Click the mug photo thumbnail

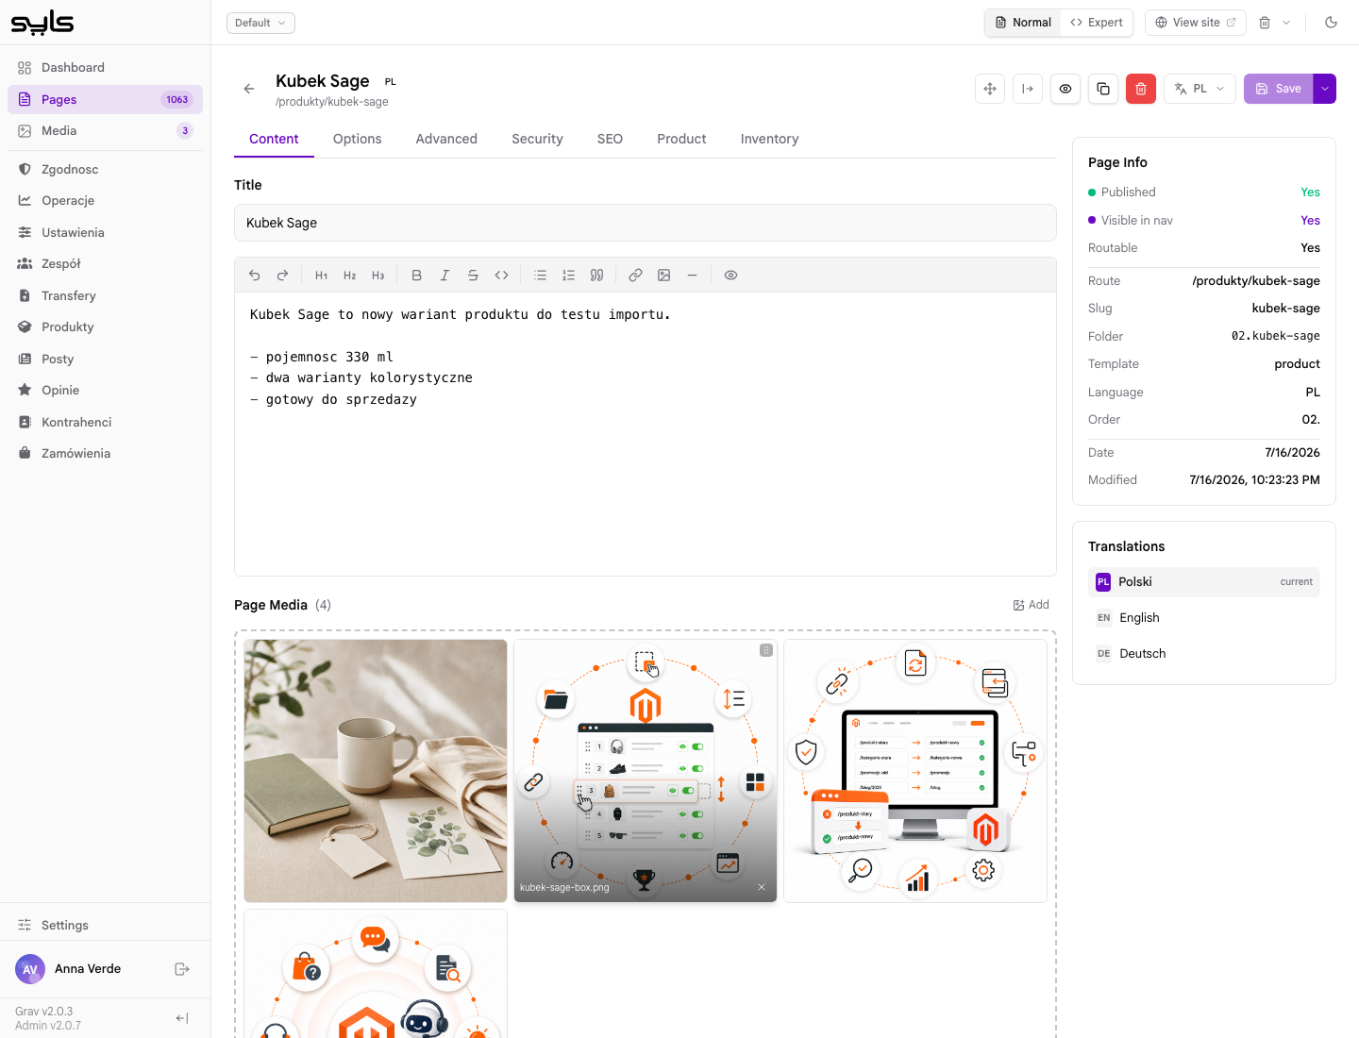(x=376, y=771)
